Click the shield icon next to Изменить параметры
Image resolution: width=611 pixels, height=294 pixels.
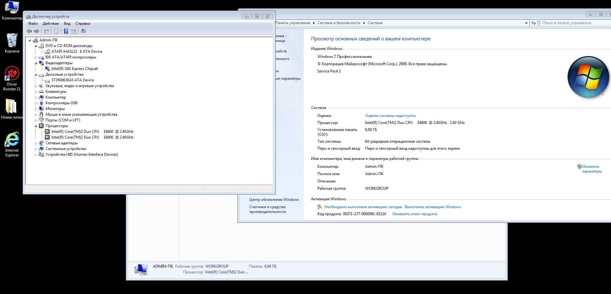(579, 167)
